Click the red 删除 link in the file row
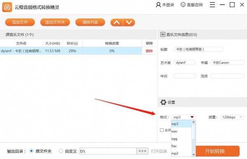247x159 pixels. coord(149,51)
